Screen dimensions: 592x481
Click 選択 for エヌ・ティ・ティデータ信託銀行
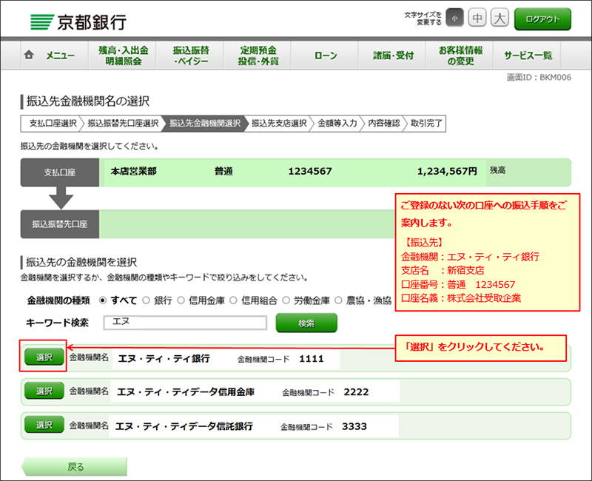pyautogui.click(x=44, y=424)
